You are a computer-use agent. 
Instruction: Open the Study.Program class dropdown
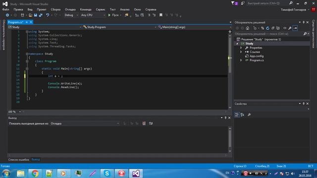point(119,27)
